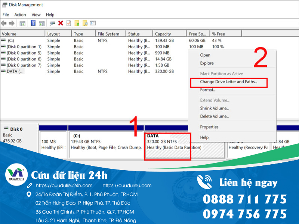299x224 pixels.
Task: Open the View menu
Action: (36, 15)
